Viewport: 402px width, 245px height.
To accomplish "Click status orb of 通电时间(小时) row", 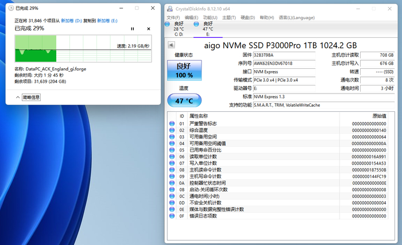I will pyautogui.click(x=172, y=196).
